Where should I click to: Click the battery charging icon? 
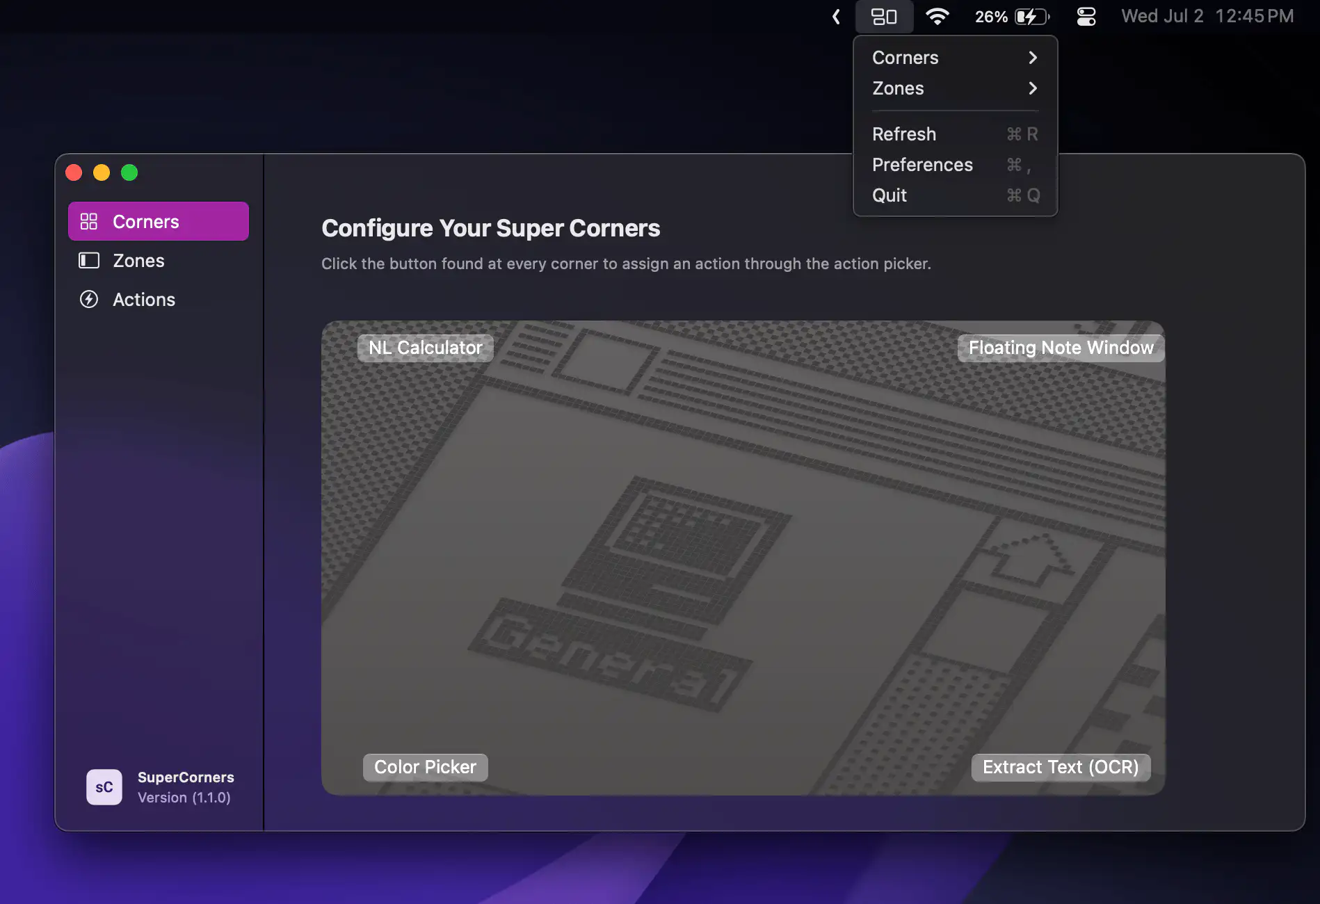click(1032, 16)
